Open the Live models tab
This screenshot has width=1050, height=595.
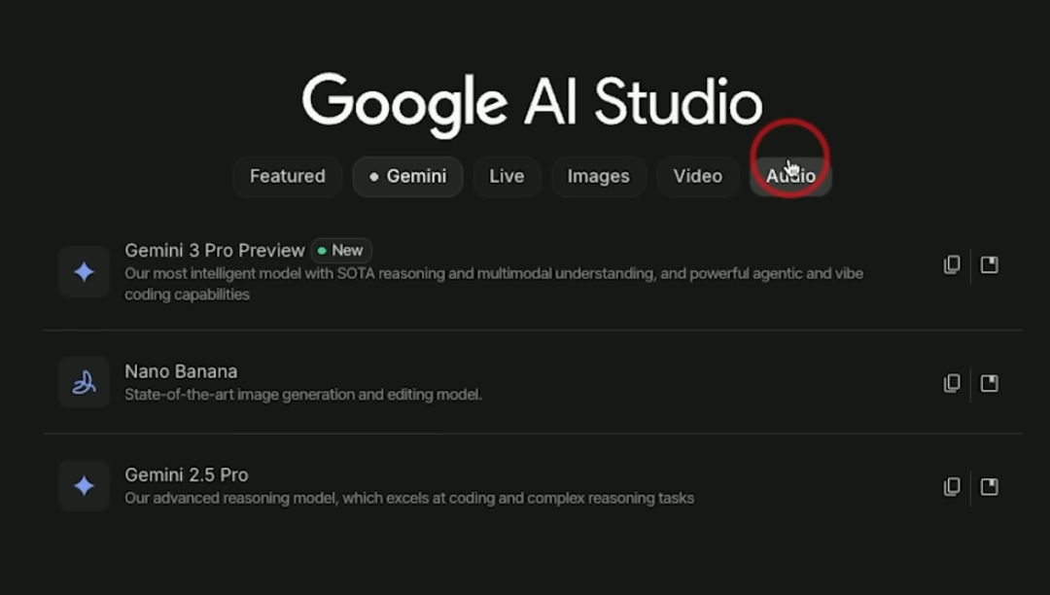pyautogui.click(x=507, y=177)
